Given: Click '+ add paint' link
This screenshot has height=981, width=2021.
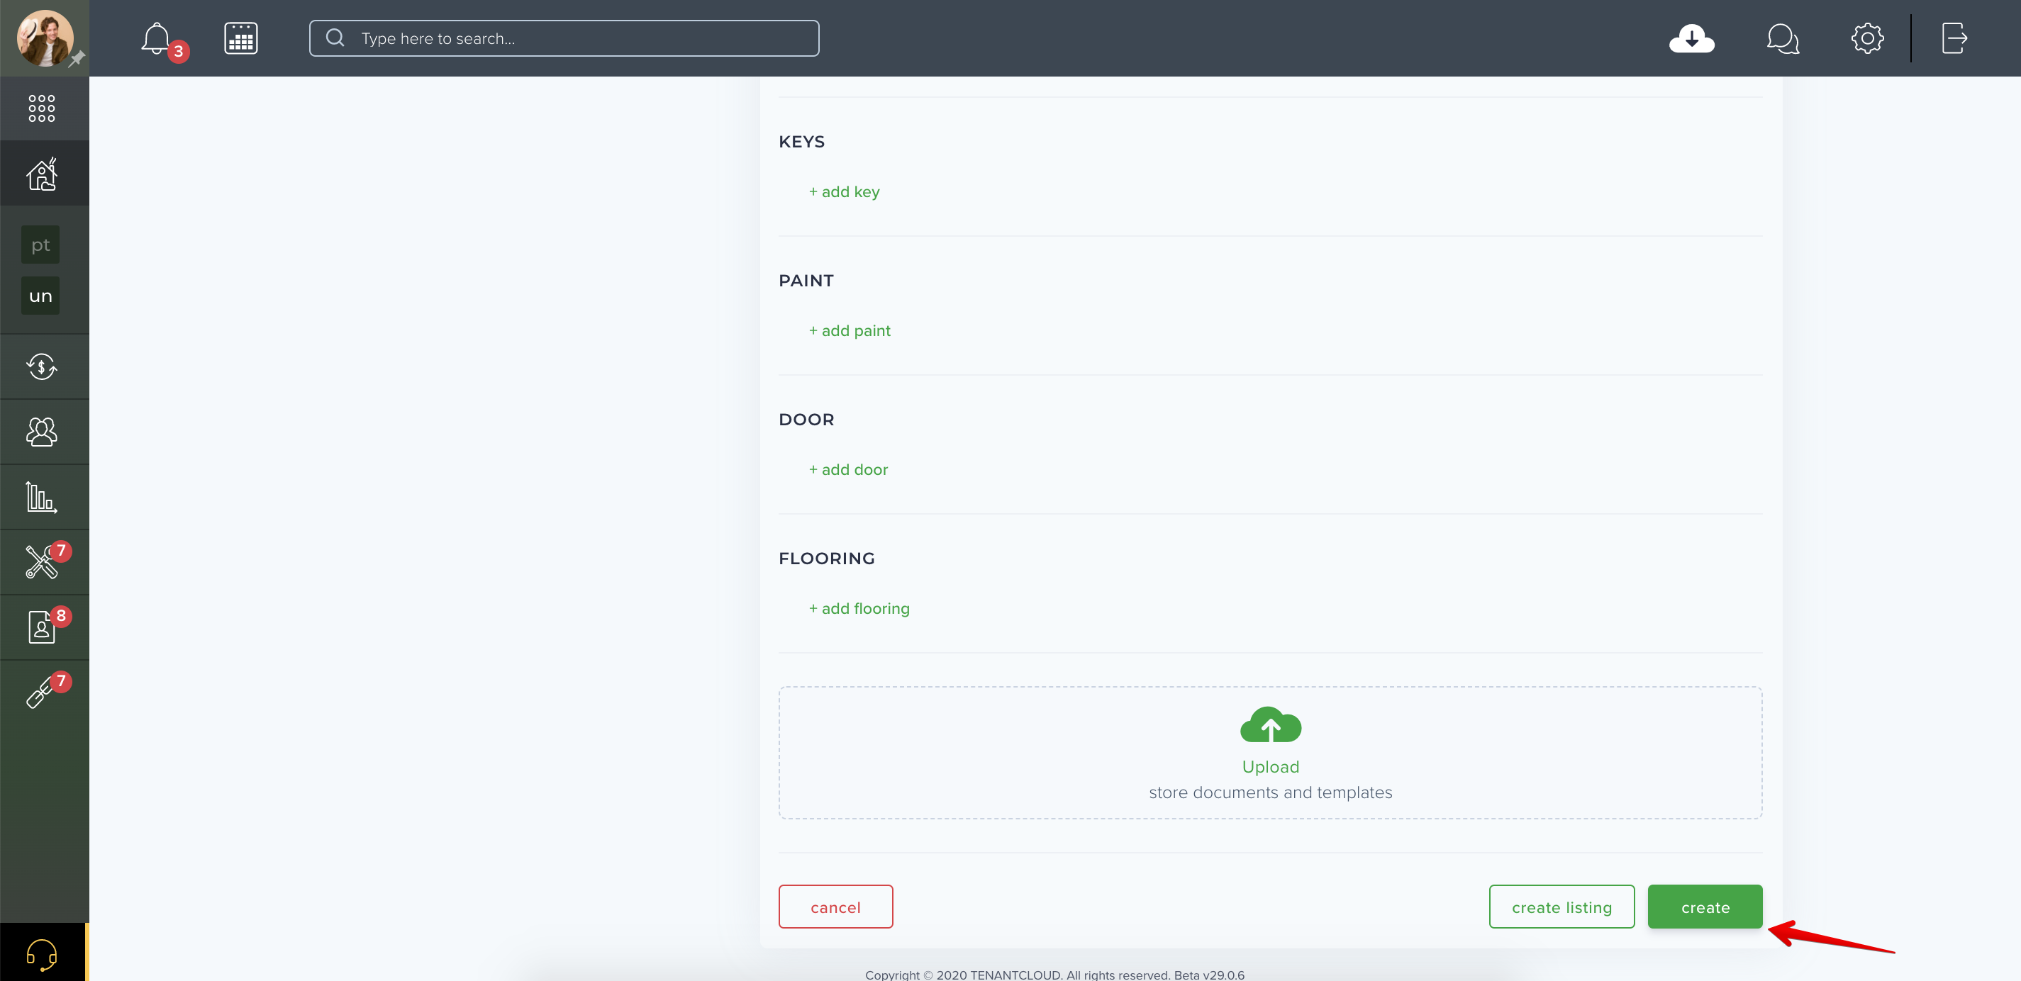Looking at the screenshot, I should (x=850, y=330).
